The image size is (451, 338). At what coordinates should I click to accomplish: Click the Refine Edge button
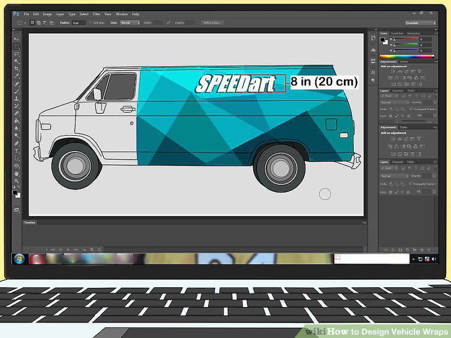[x=212, y=23]
